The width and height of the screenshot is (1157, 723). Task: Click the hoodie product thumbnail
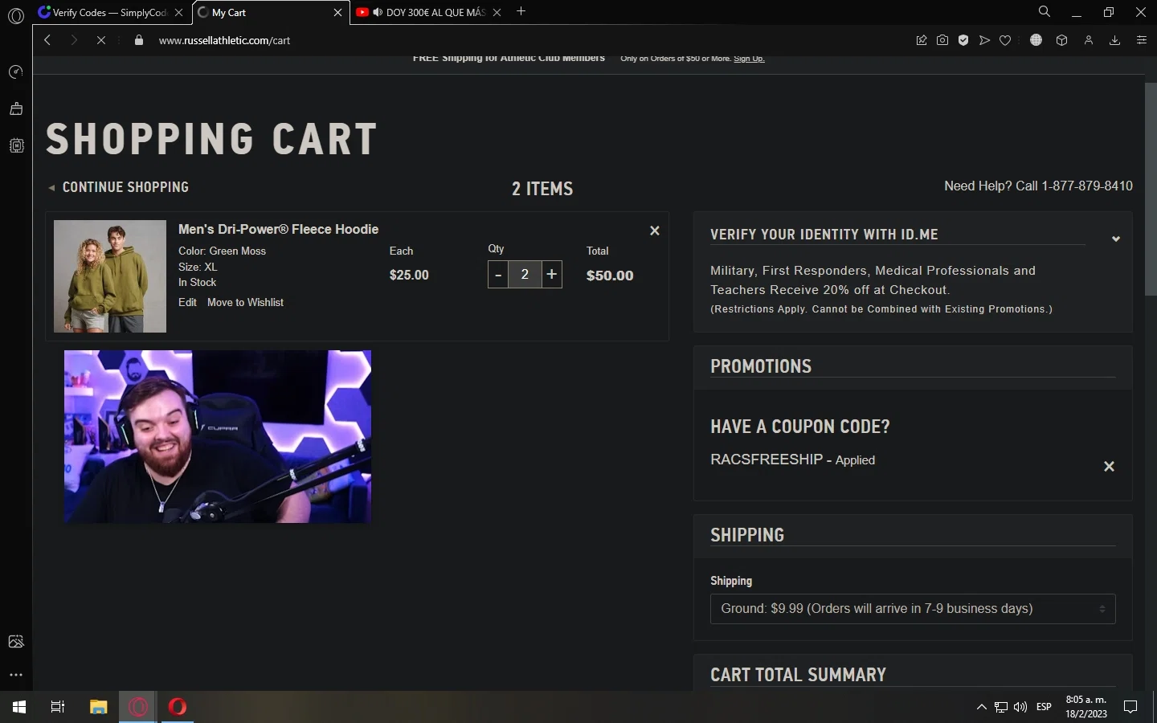pyautogui.click(x=110, y=276)
